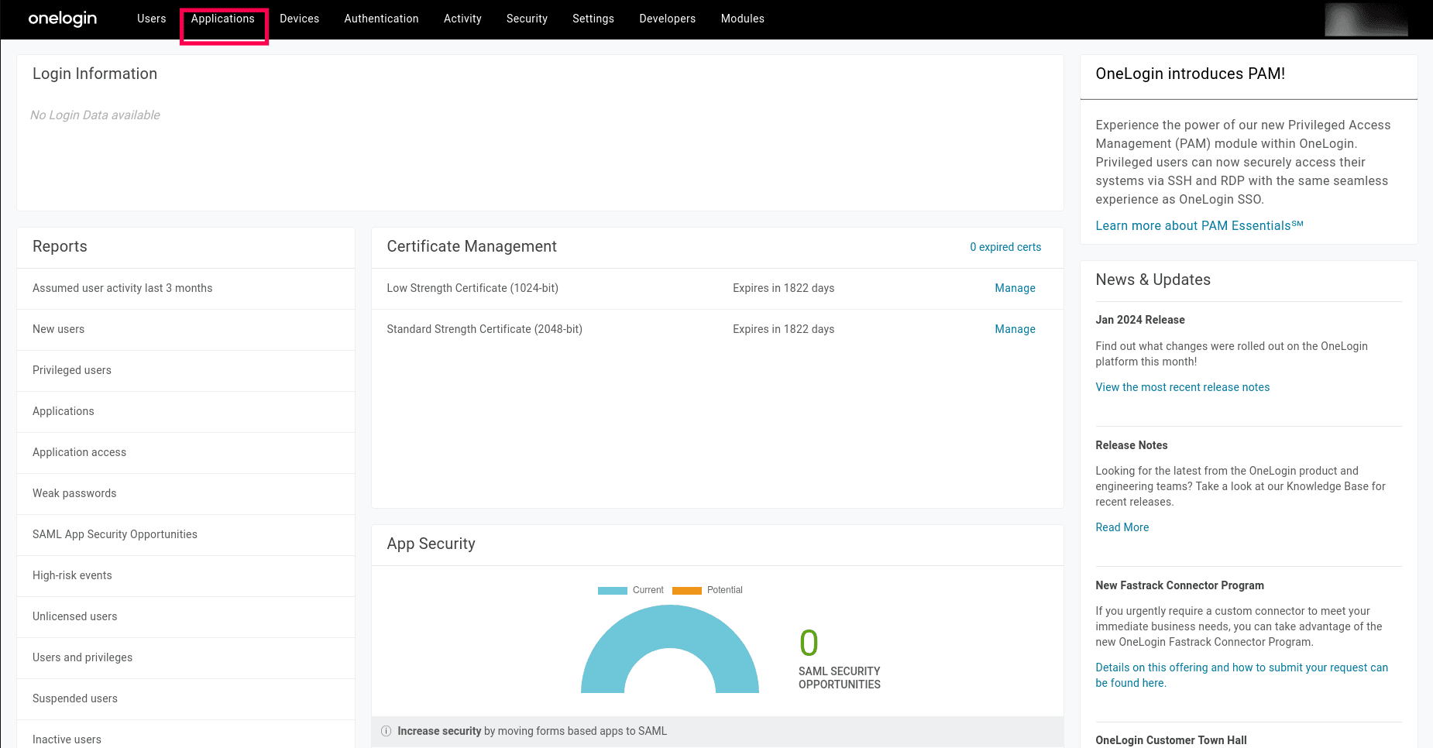The height and width of the screenshot is (748, 1433).
Task: Open the Applications menu in navbar
Action: pyautogui.click(x=223, y=19)
